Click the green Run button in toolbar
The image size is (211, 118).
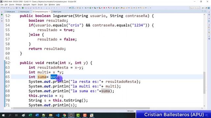tap(90, 8)
